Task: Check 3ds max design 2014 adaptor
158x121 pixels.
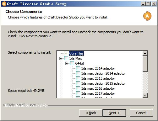Action: tap(78, 73)
